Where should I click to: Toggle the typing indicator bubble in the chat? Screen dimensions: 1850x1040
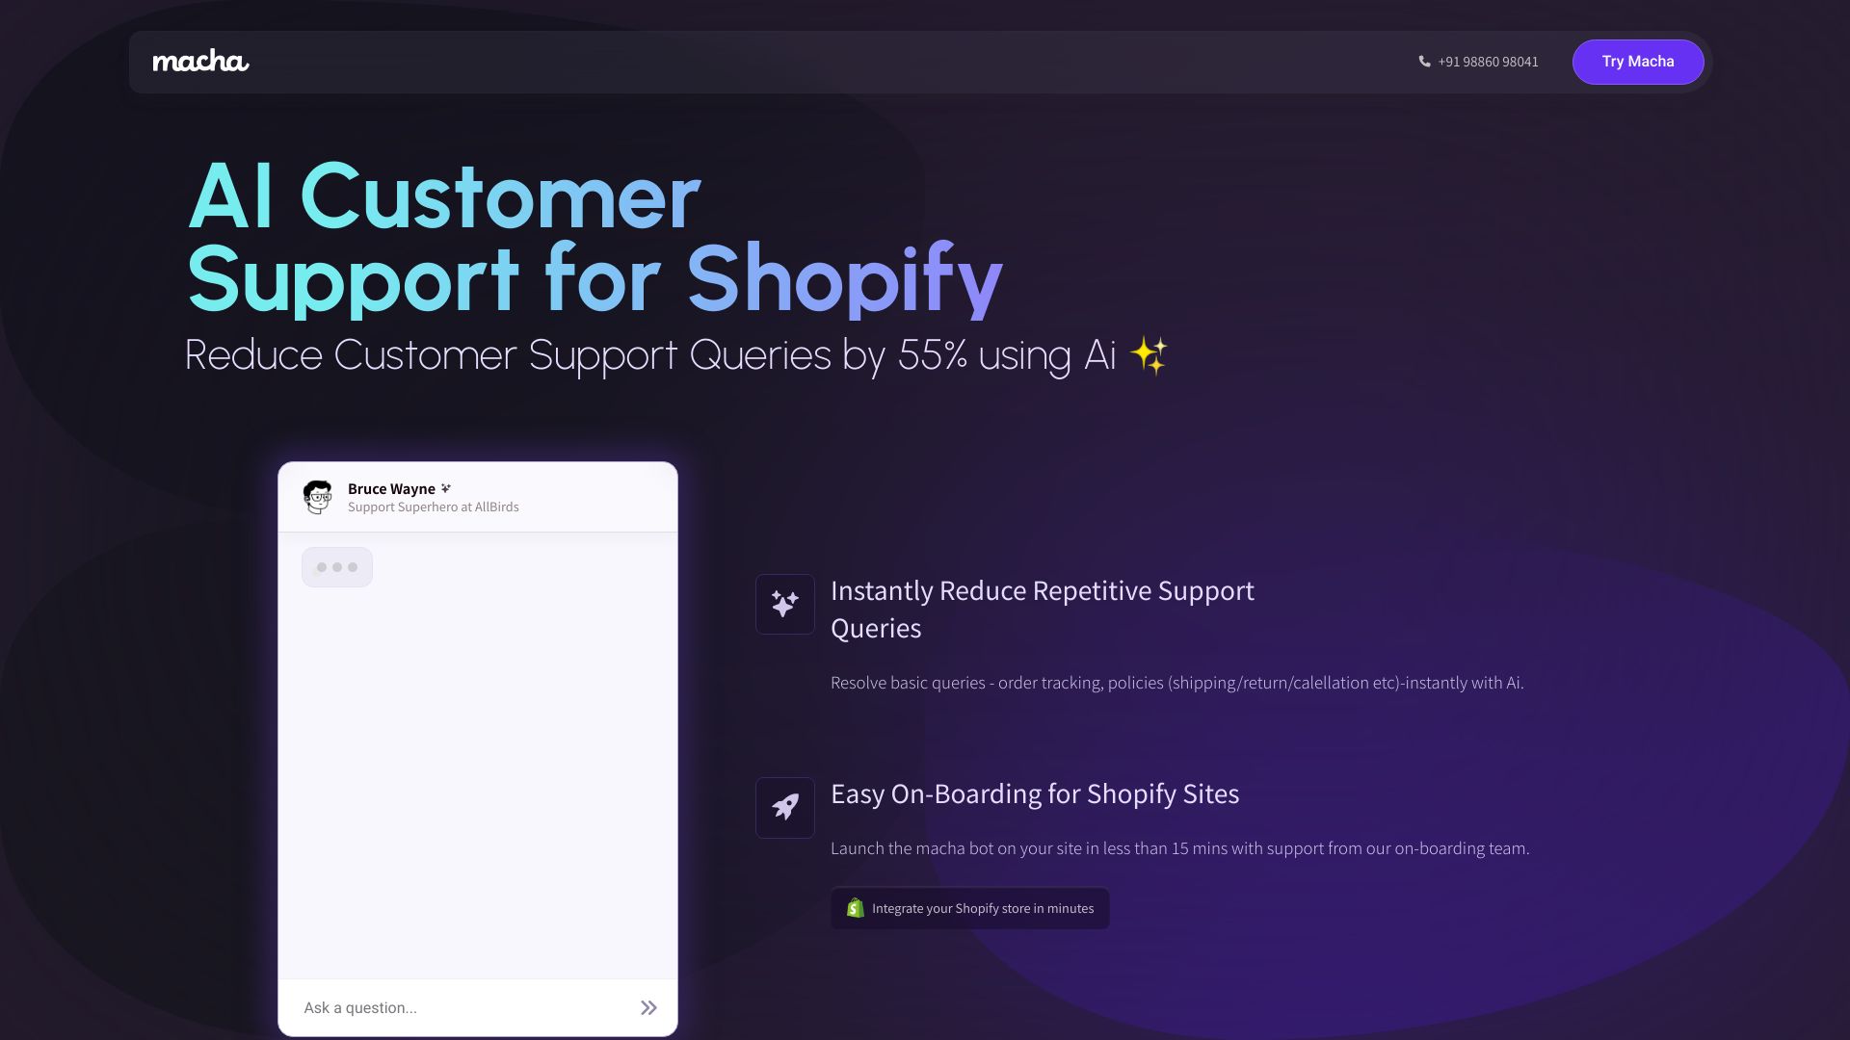point(336,567)
